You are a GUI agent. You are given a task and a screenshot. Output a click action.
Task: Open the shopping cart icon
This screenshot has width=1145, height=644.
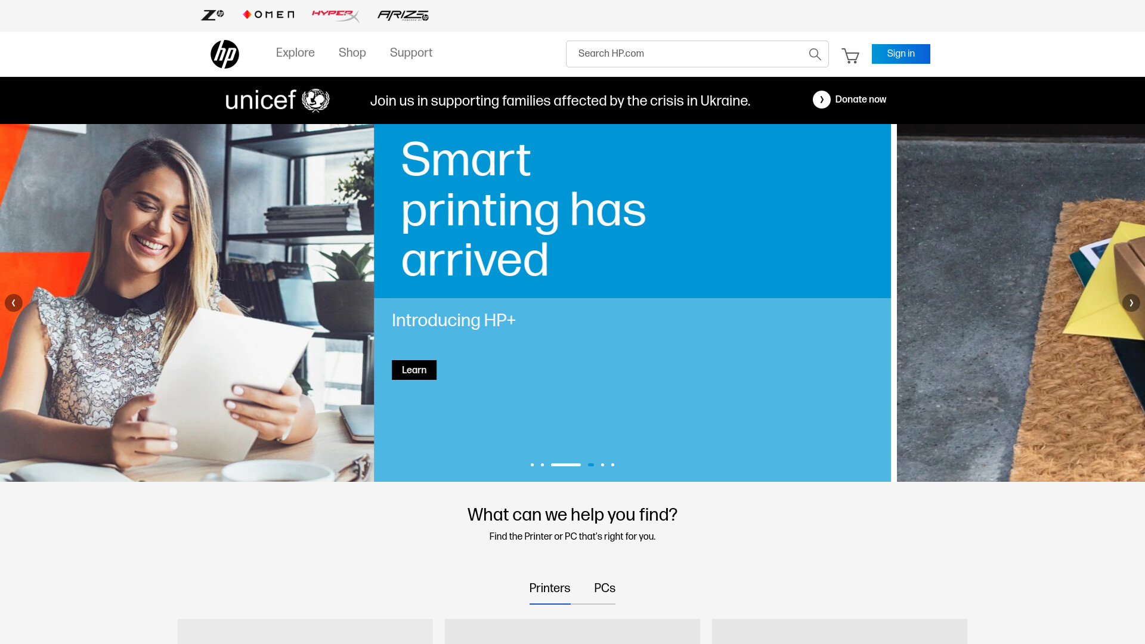pyautogui.click(x=850, y=55)
